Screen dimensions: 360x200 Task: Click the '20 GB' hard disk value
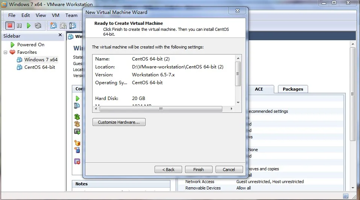[138, 98]
